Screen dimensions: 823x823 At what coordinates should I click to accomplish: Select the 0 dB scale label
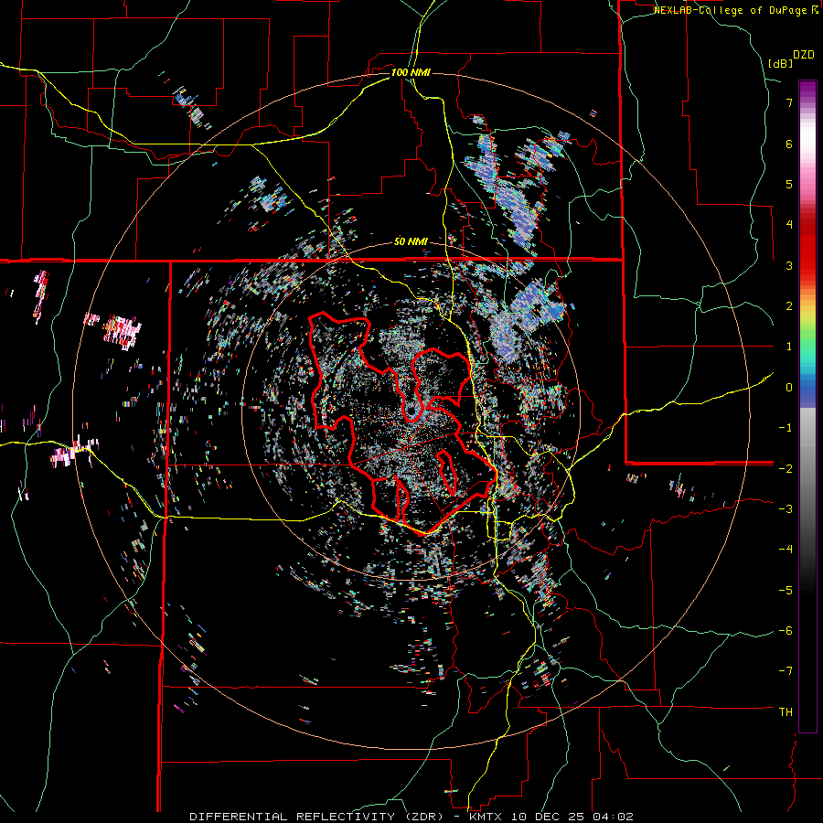click(789, 388)
